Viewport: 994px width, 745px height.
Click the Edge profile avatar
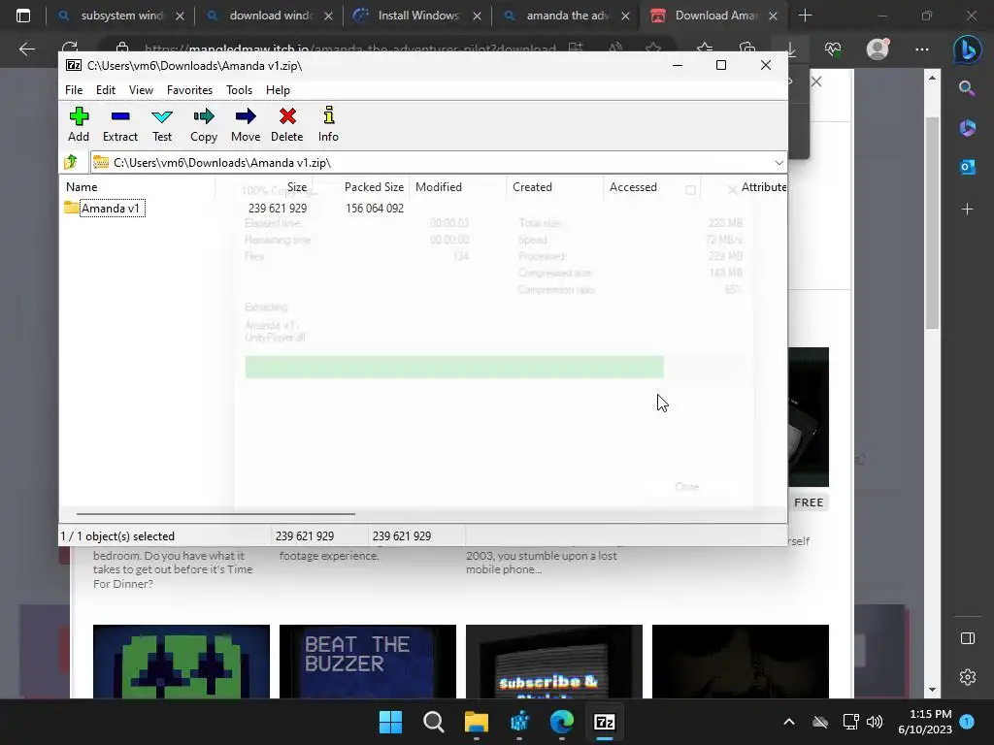pyautogui.click(x=878, y=49)
